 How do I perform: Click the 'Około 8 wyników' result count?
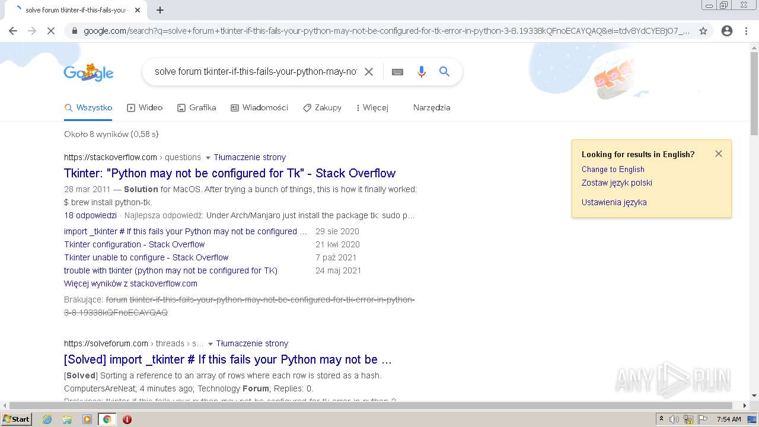tap(111, 134)
